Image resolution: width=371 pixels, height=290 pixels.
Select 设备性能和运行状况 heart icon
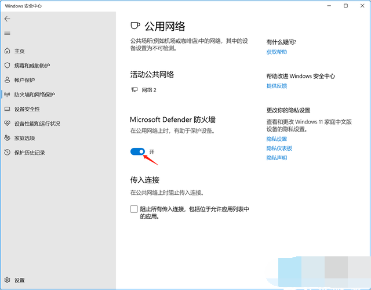pyautogui.click(x=8, y=124)
